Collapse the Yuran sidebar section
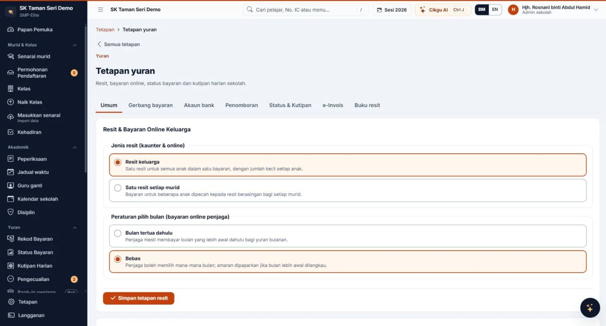Viewport: 606px width, 326px height. (x=74, y=227)
